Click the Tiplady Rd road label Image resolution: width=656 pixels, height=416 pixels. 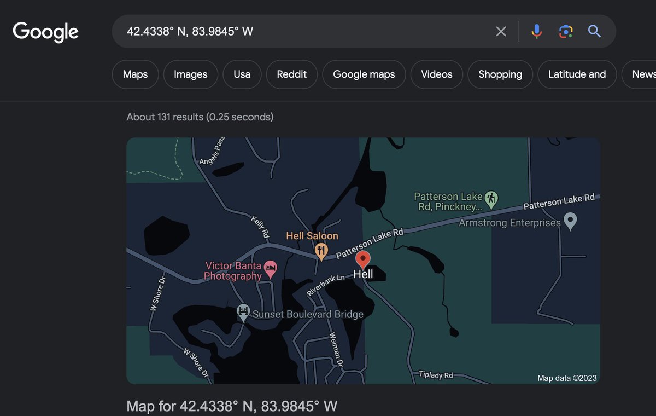[x=436, y=375]
